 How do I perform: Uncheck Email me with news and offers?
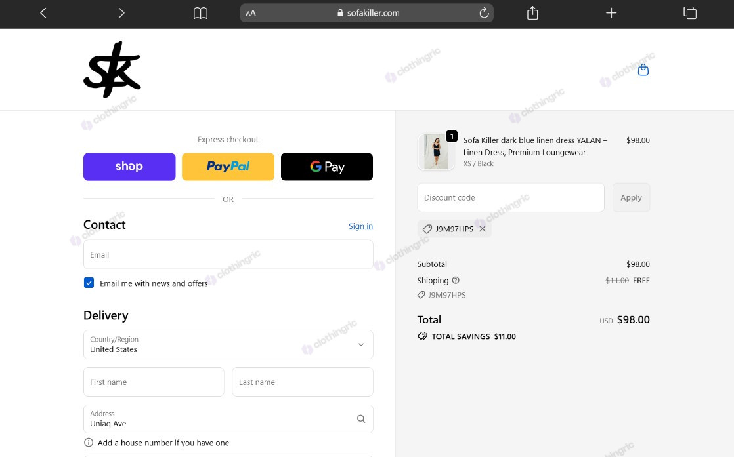(89, 283)
